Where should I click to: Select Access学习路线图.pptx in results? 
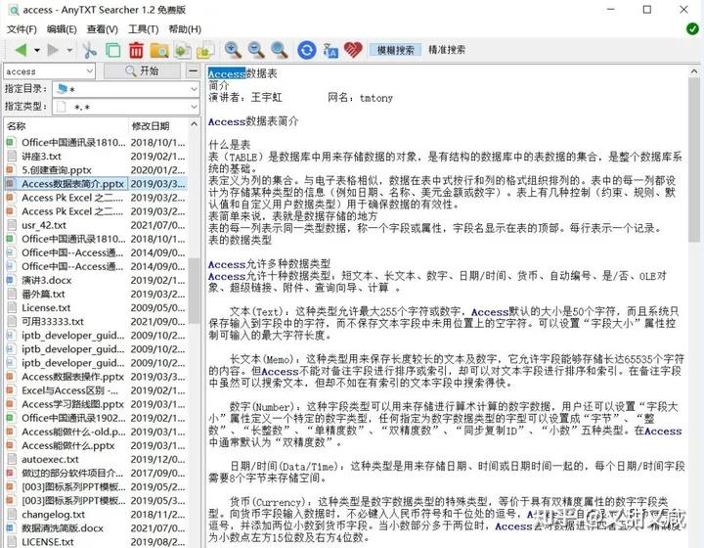[x=96, y=404]
